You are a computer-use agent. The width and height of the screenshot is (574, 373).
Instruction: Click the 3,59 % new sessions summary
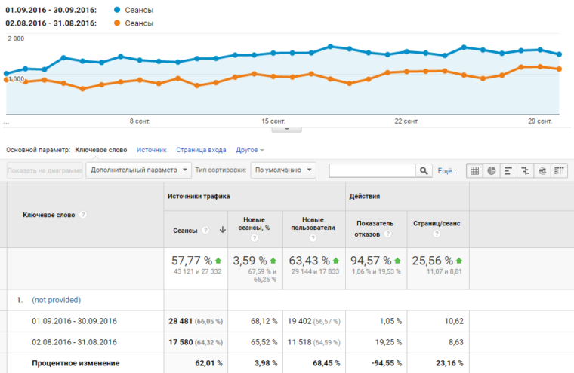coord(250,261)
